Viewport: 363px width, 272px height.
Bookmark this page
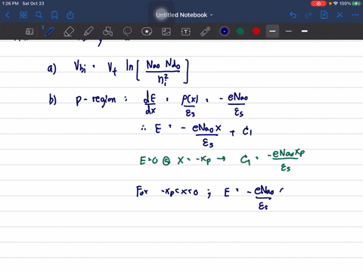point(54,15)
